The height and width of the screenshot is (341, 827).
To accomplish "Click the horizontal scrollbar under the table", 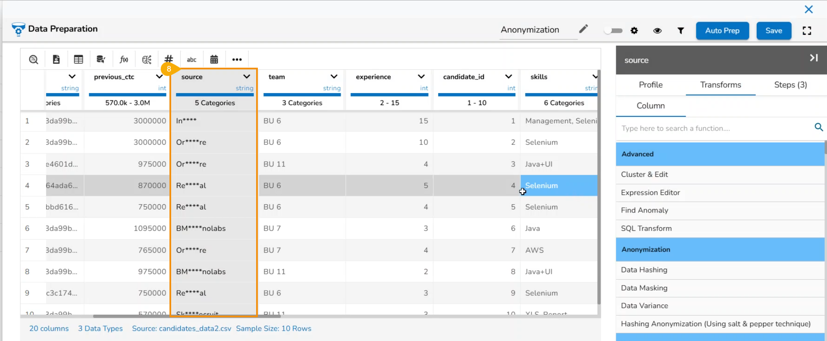I will click(187, 316).
